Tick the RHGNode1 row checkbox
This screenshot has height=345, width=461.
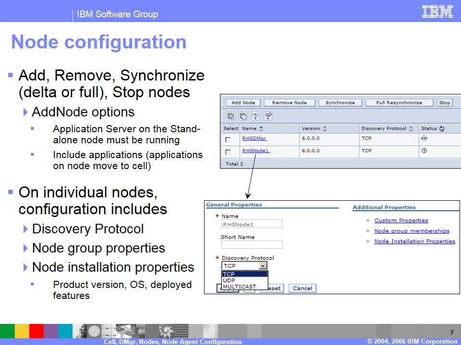[228, 152]
